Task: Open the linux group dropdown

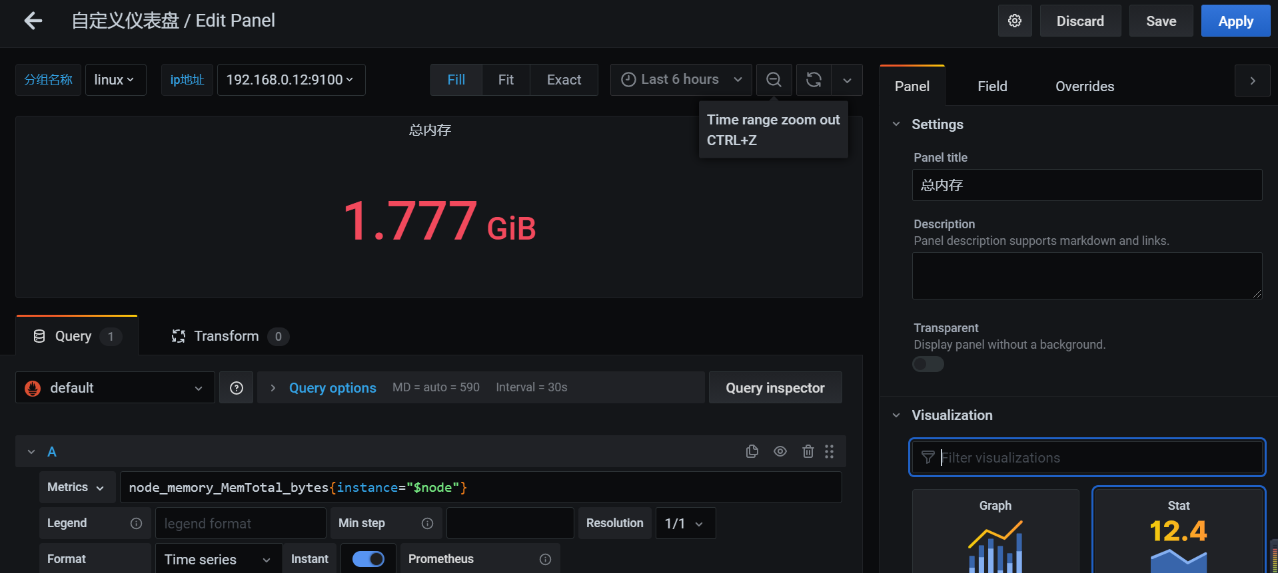Action: pyautogui.click(x=115, y=80)
